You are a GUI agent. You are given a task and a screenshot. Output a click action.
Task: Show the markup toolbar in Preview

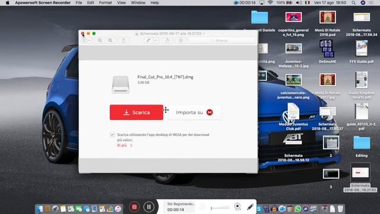[x=180, y=40]
